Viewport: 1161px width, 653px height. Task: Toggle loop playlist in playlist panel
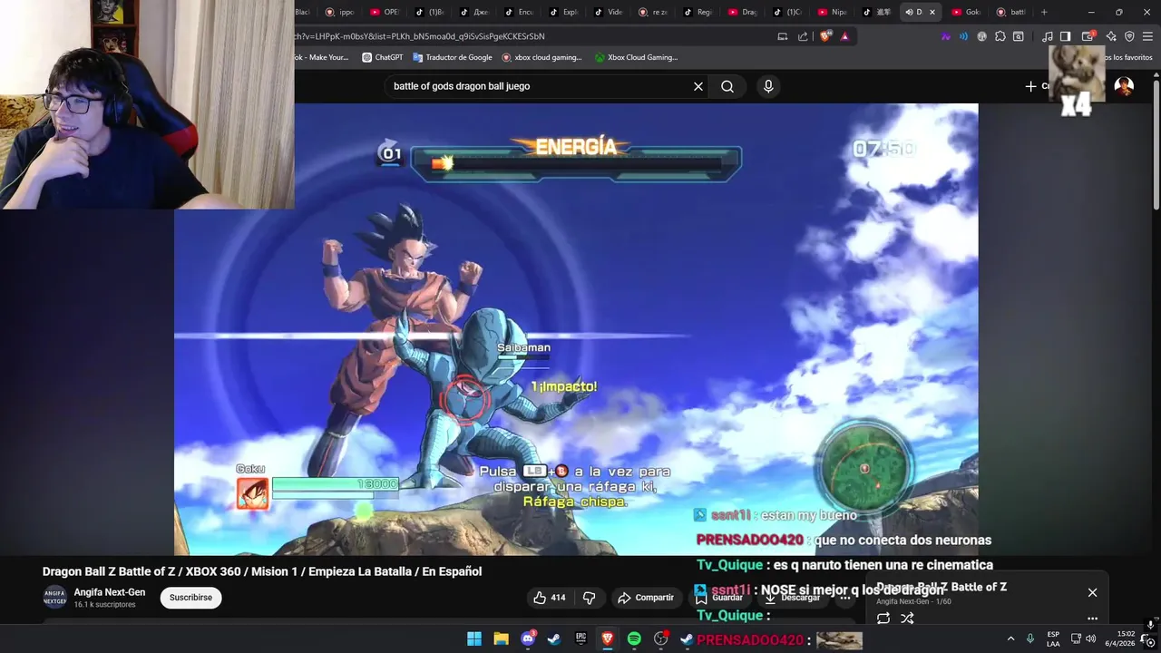(883, 619)
